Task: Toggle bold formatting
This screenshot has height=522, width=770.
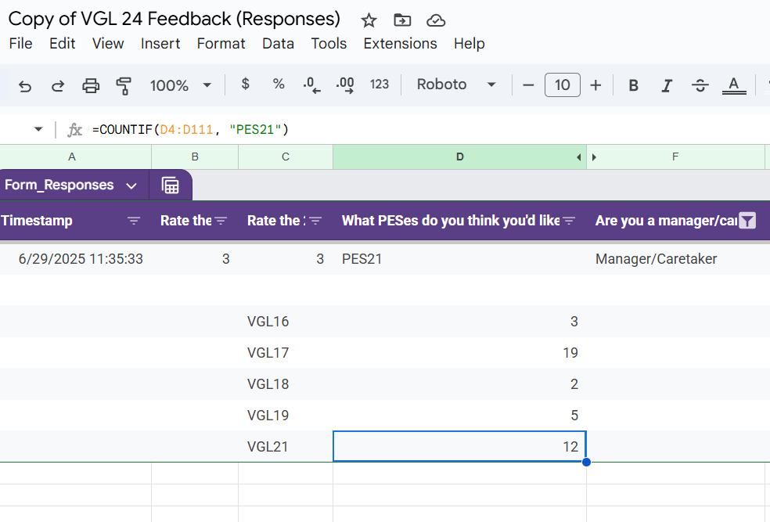Action: point(634,86)
